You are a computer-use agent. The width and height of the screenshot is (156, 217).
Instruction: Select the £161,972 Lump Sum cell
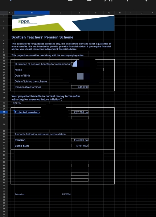pos(80,146)
